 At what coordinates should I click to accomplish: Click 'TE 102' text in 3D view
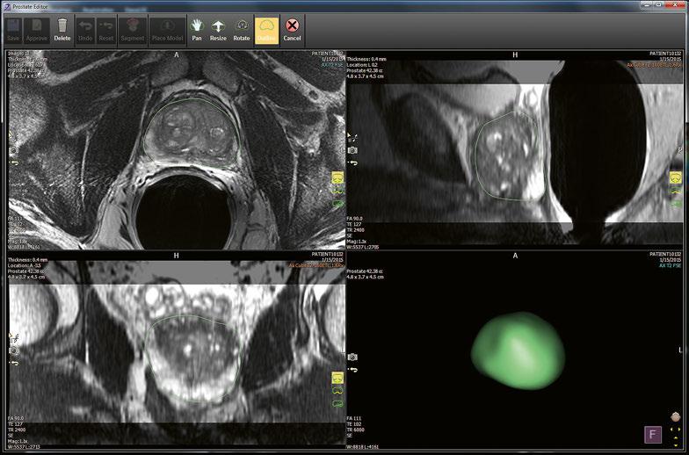coord(354,424)
